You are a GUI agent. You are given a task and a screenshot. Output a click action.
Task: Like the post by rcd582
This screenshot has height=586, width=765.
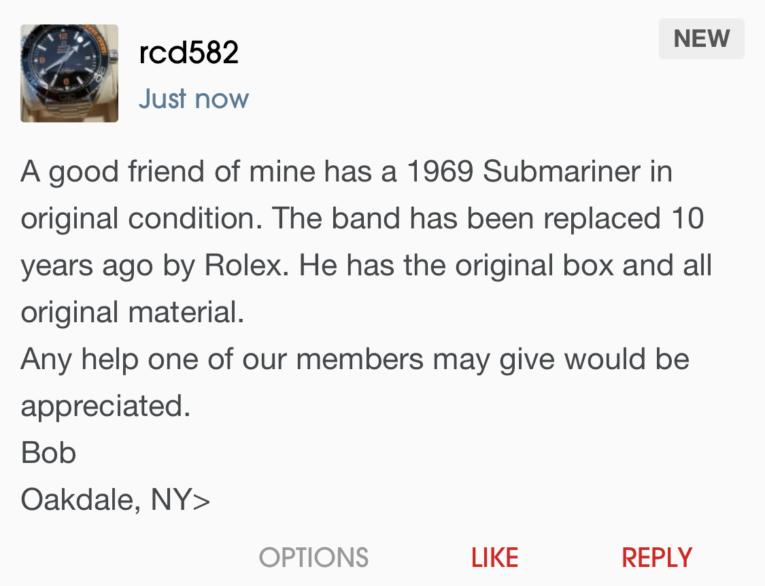pyautogui.click(x=494, y=557)
